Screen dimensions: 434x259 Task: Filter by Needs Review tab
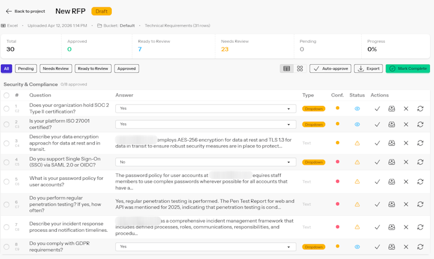(56, 69)
